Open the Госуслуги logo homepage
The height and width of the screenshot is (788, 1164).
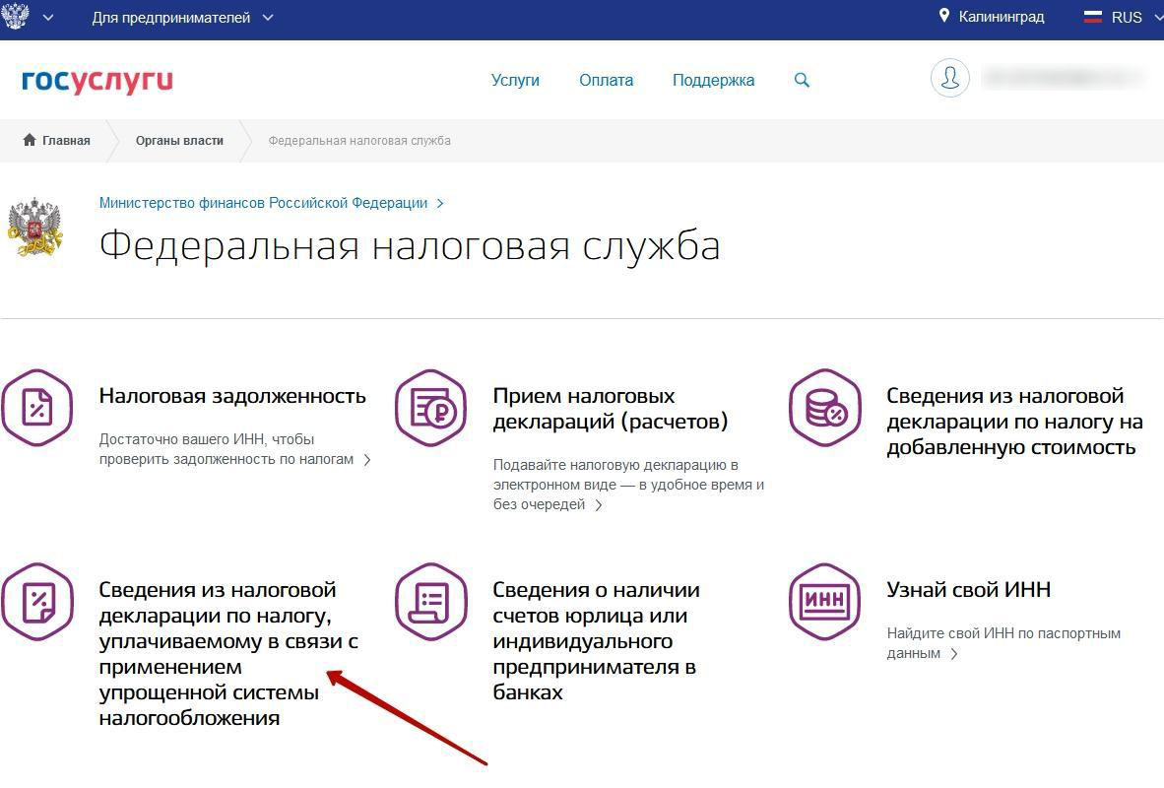point(97,80)
